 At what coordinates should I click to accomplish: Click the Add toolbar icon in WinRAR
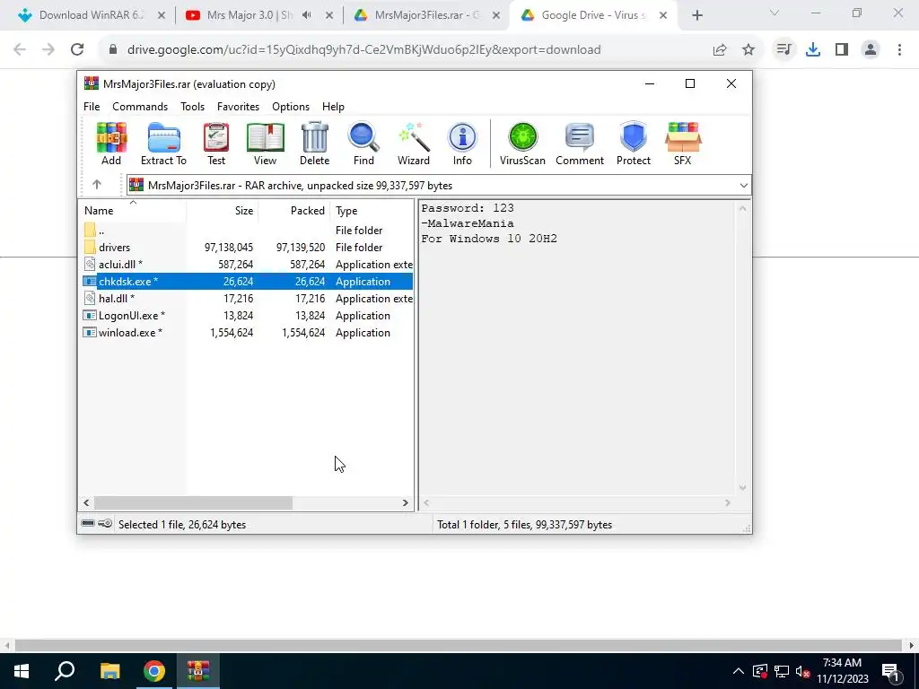click(111, 144)
